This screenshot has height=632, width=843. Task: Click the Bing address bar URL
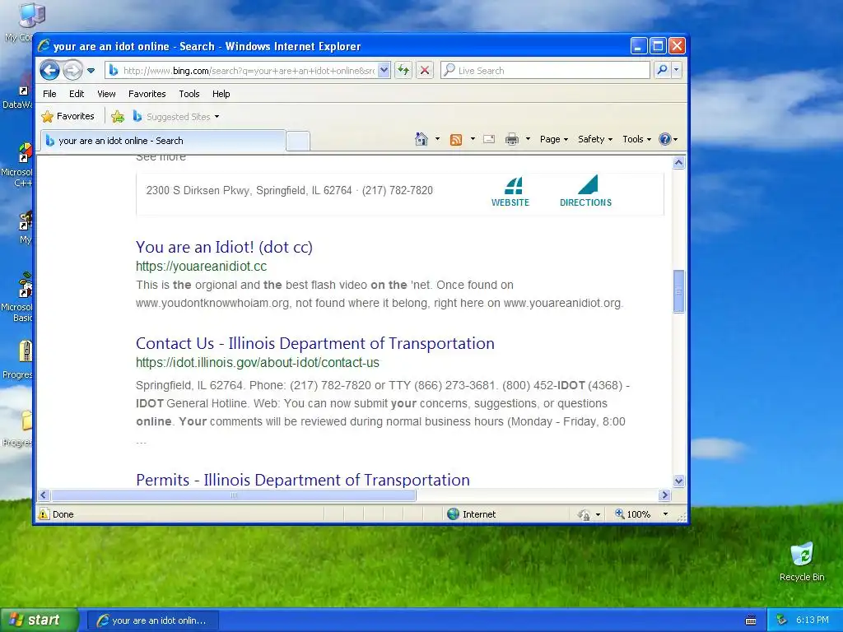[x=249, y=71]
